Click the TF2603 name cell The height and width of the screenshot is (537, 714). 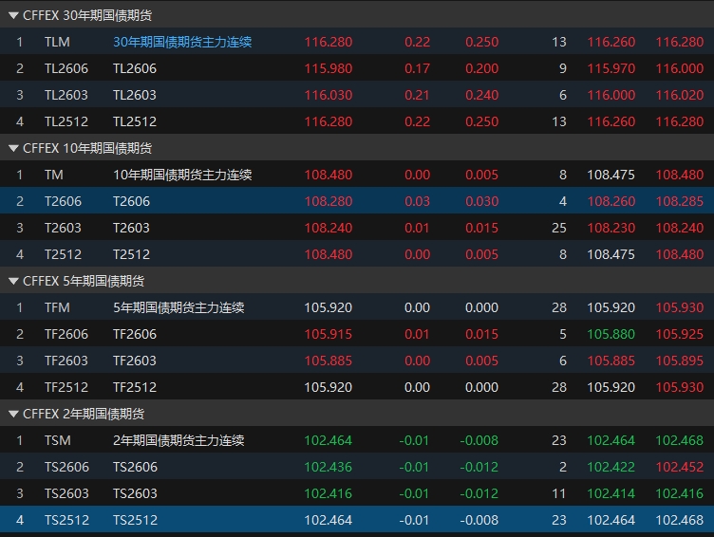coord(135,361)
